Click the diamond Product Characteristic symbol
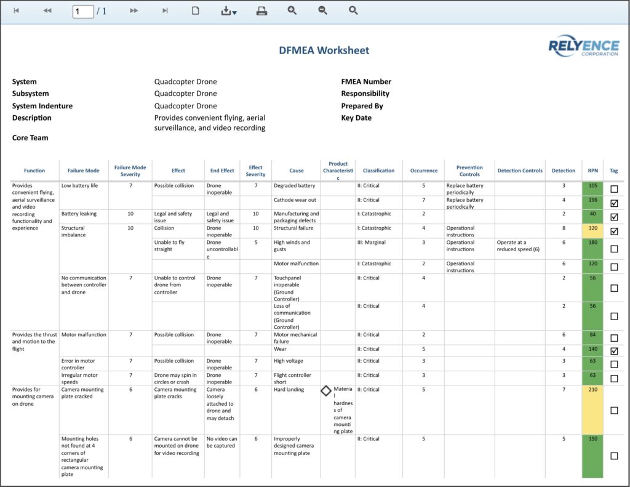The height and width of the screenshot is (487, 630). (x=327, y=390)
